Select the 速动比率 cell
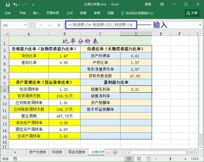Viewport: 204px width, 162px height. pyautogui.click(x=29, y=63)
